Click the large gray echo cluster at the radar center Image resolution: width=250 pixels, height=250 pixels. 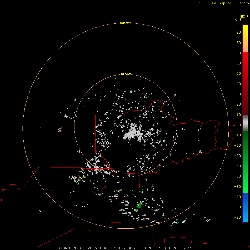pyautogui.click(x=134, y=133)
